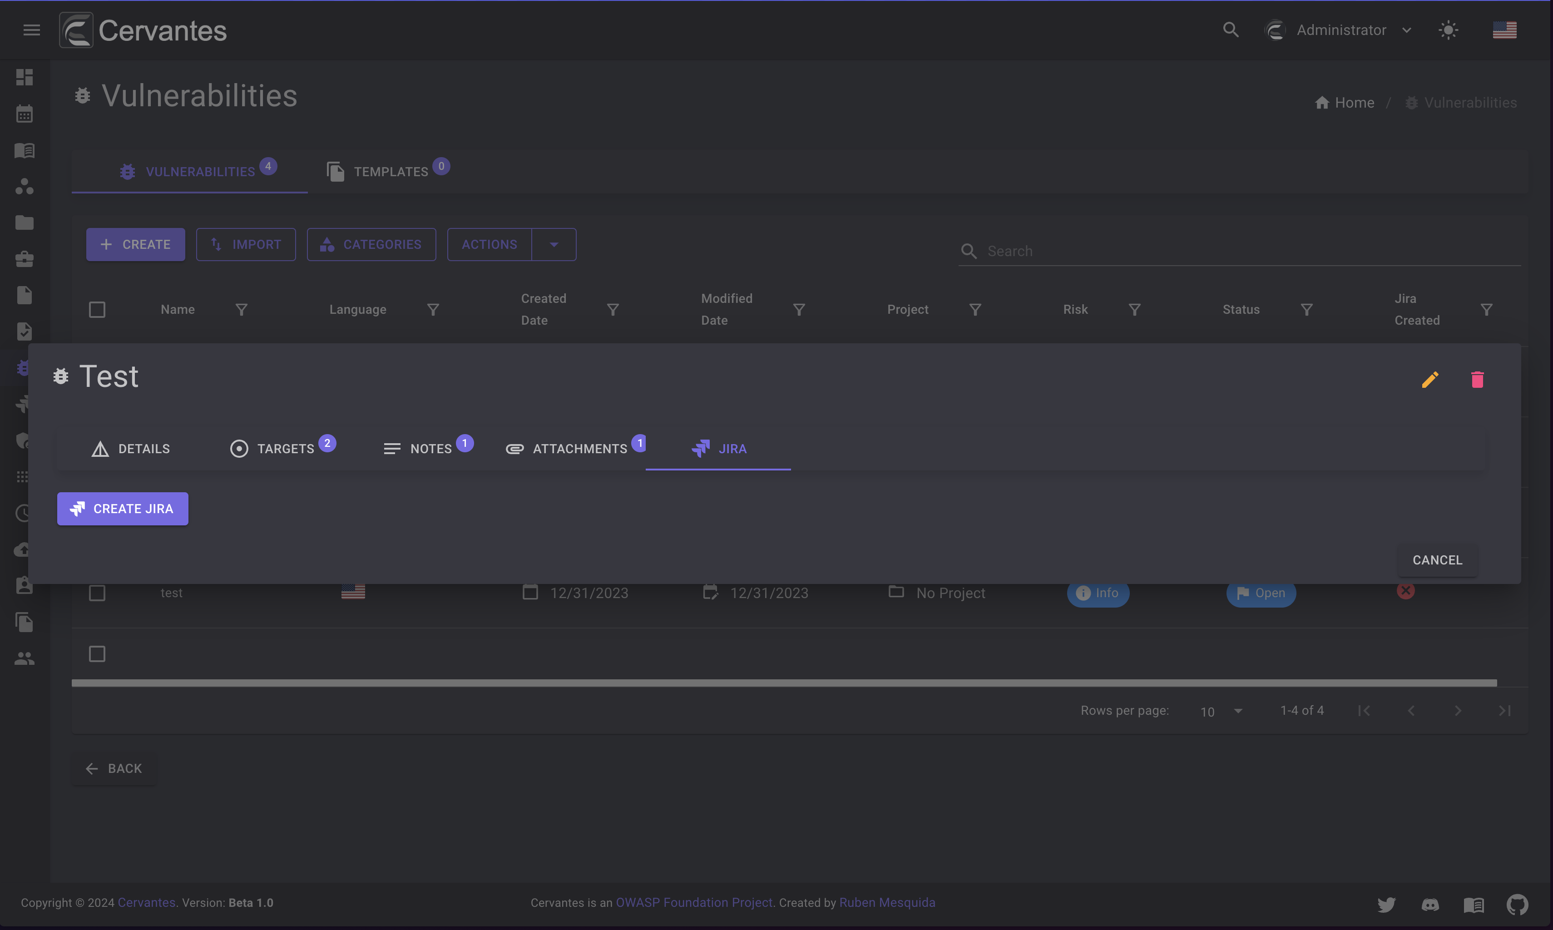The image size is (1553, 930).
Task: Open users group icon in sidebar
Action: [25, 658]
